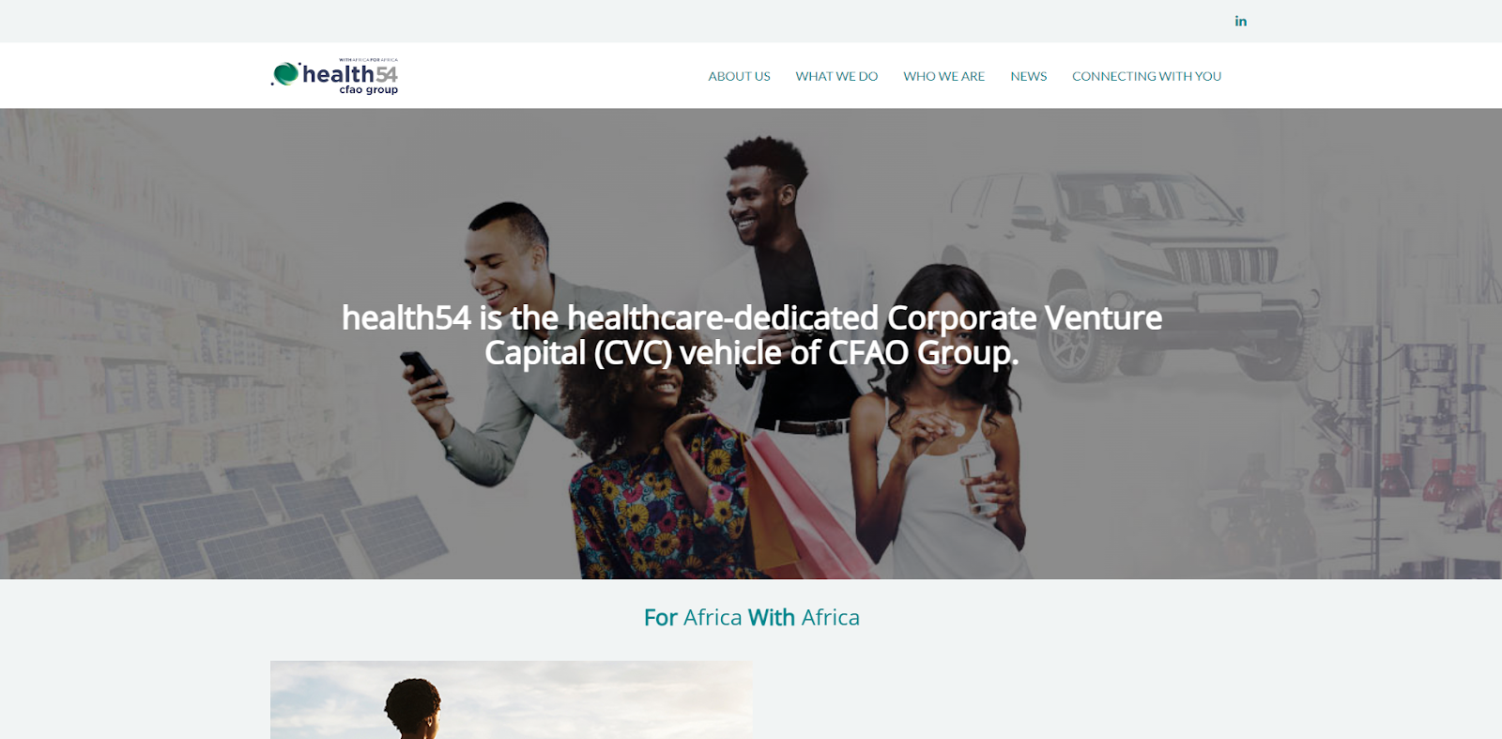Open the WHAT WE DO menu

[x=836, y=76]
